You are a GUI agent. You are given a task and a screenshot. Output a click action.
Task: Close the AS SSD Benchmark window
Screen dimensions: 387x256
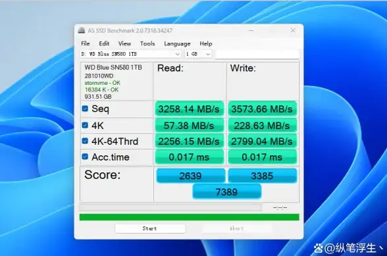pos(293,30)
